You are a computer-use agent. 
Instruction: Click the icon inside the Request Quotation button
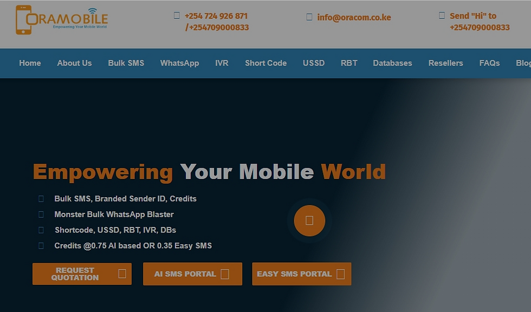pos(122,274)
